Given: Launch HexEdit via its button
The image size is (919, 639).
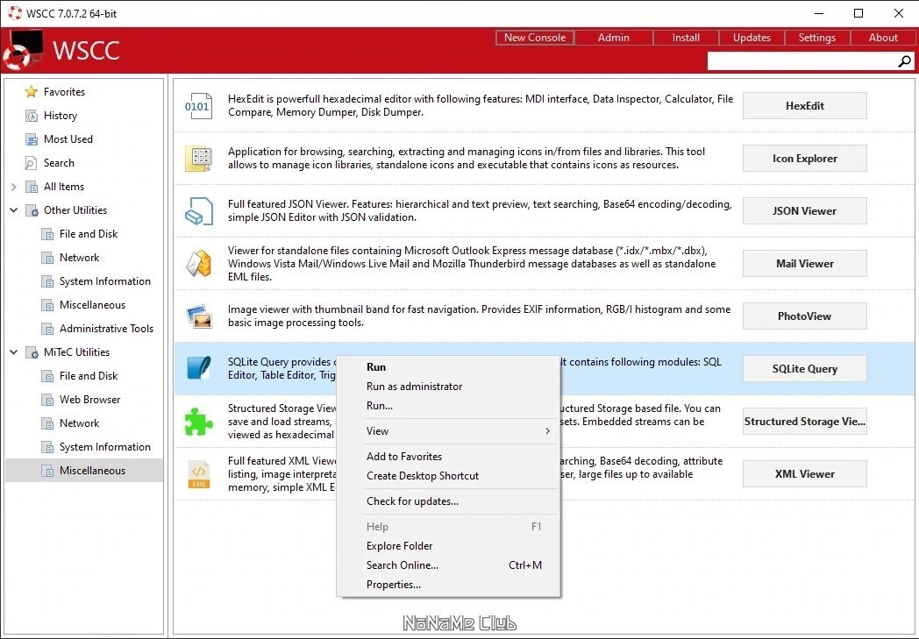Looking at the screenshot, I should point(805,106).
